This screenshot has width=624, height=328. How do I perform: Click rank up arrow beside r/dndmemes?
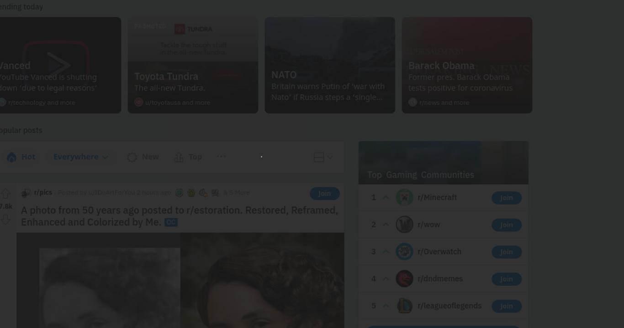[x=386, y=278]
